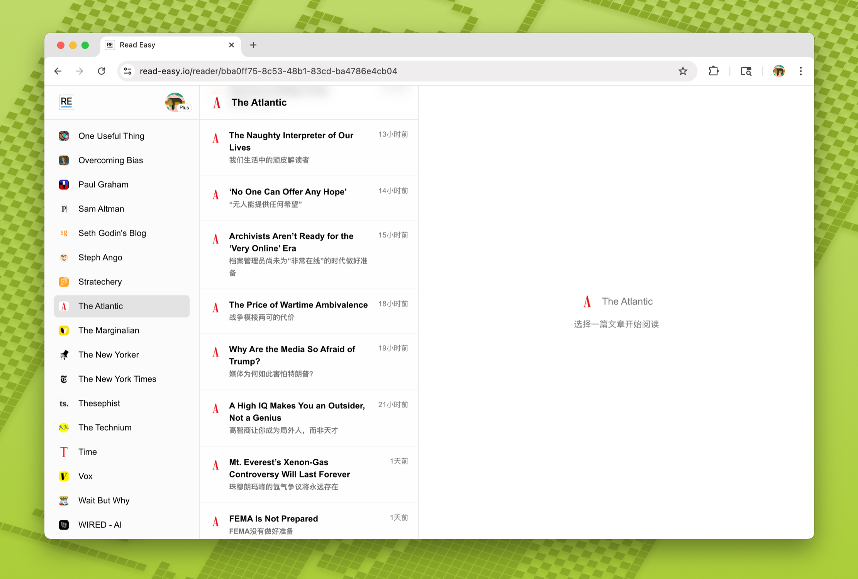858x579 pixels.
Task: Click the address bar URL
Action: coord(268,71)
